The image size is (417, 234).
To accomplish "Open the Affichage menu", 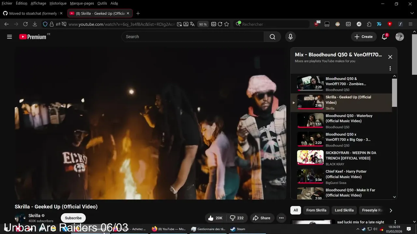I will [x=38, y=3].
